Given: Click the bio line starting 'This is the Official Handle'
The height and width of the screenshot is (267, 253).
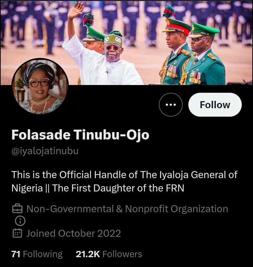Looking at the screenshot, I should [124, 175].
